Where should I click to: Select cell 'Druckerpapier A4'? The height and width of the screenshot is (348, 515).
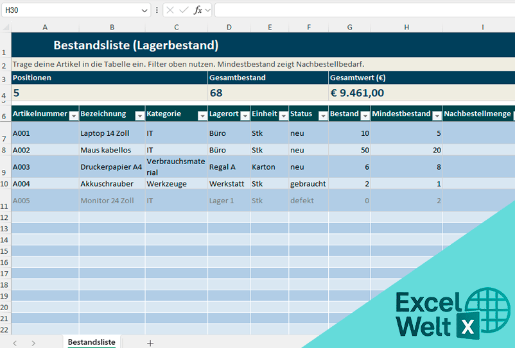(112, 167)
